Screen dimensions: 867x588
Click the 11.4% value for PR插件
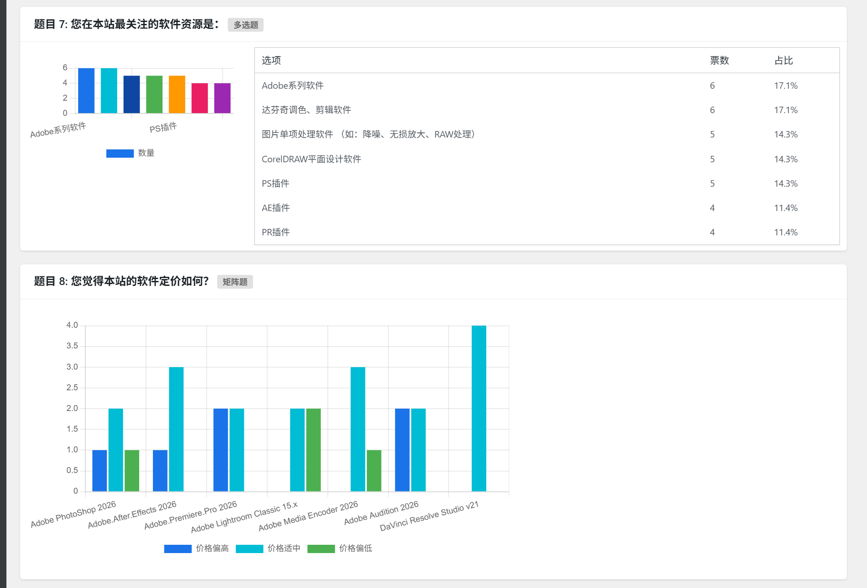click(786, 232)
